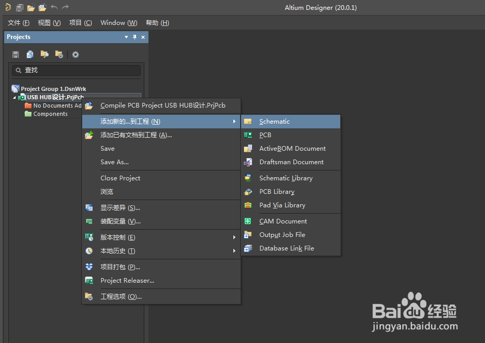This screenshot has height=343, width=485.
Task: Open the 视图 (V) menu
Action: [x=49, y=23]
